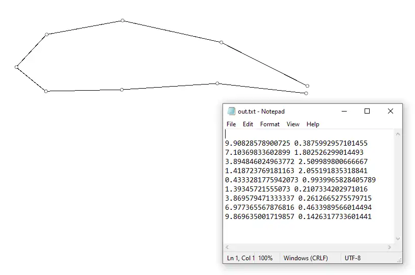Minimize the out.txt Notepad window
This screenshot has height=275, width=415.
click(x=344, y=111)
